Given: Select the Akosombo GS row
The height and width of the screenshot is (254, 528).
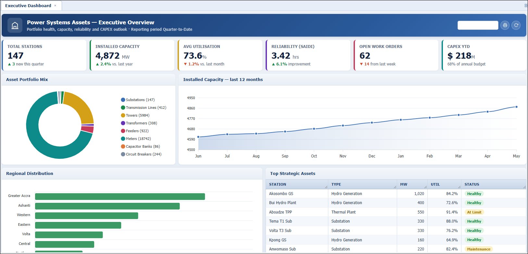Looking at the screenshot, I should (x=396, y=194).
